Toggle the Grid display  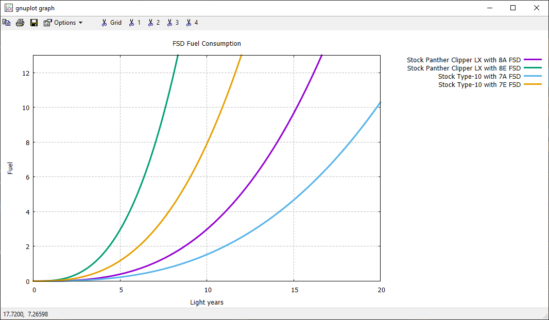pos(112,23)
